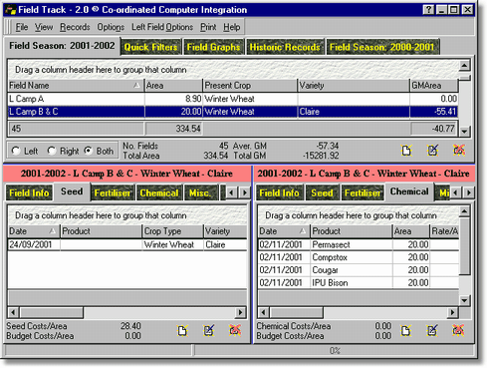The width and height of the screenshot is (487, 368).
Task: Sort chemical grid by Date header
Action: click(x=284, y=231)
